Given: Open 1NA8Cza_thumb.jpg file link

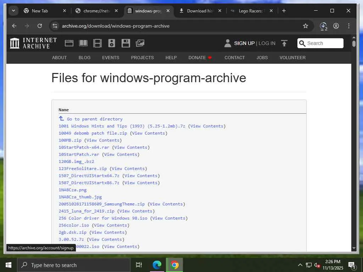Looking at the screenshot, I should coord(80,197).
